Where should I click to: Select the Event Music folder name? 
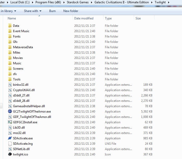21,31
